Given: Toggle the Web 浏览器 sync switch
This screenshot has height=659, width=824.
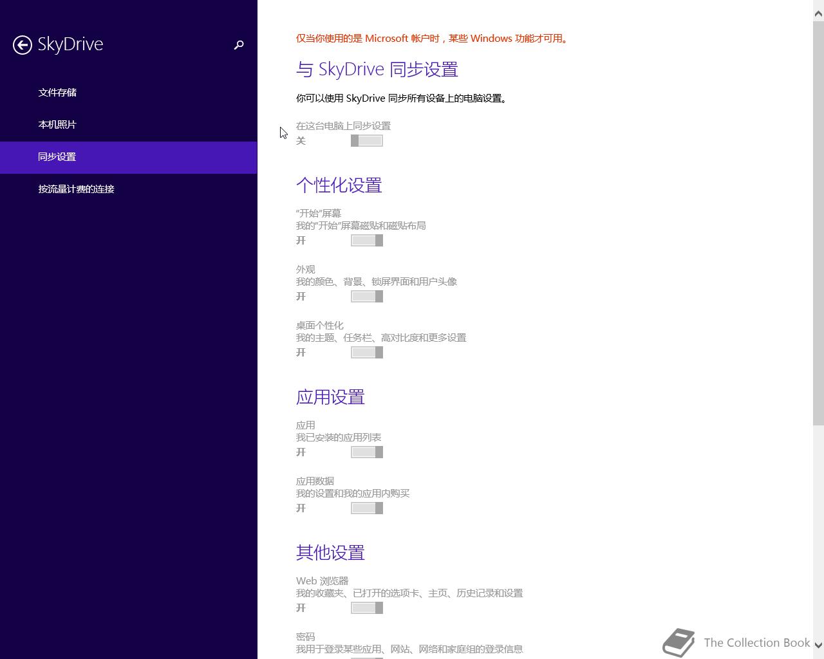Looking at the screenshot, I should pos(367,608).
